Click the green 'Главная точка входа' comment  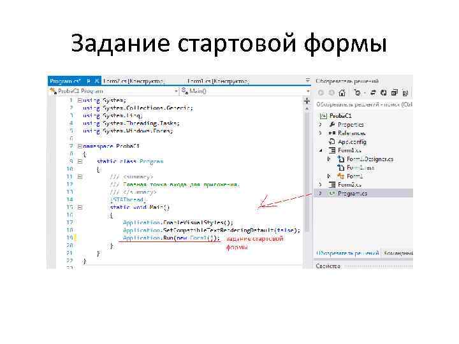pyautogui.click(x=181, y=184)
